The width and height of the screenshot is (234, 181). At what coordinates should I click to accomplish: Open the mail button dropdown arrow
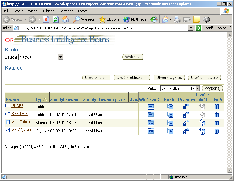[170, 19]
